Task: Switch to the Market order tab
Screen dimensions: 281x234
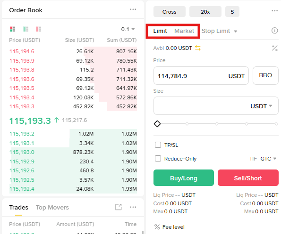Action: point(184,31)
